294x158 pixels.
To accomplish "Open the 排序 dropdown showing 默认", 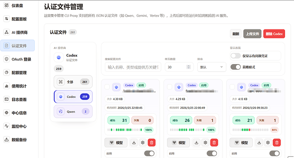I will coord(212,67).
